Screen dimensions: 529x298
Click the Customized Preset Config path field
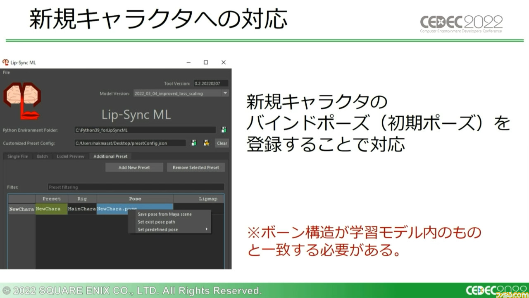tap(130, 143)
